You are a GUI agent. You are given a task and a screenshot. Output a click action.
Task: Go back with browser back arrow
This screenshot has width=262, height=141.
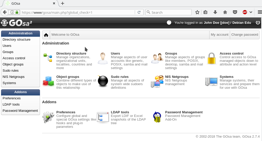(x=5, y=12)
